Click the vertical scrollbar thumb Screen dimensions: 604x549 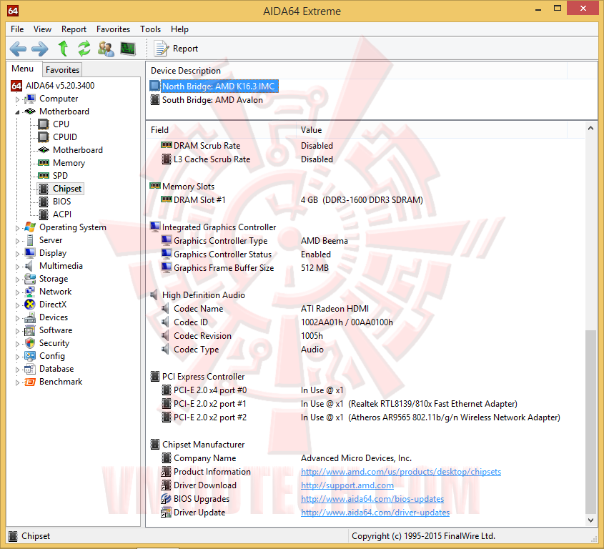coord(590,422)
